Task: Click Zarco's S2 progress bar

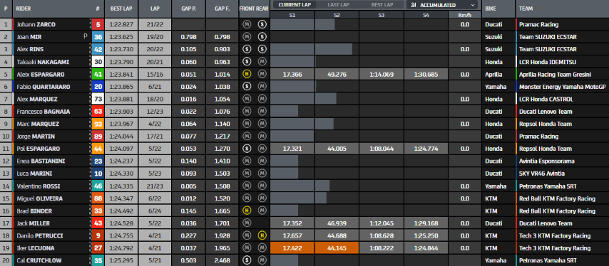Action: [x=324, y=24]
